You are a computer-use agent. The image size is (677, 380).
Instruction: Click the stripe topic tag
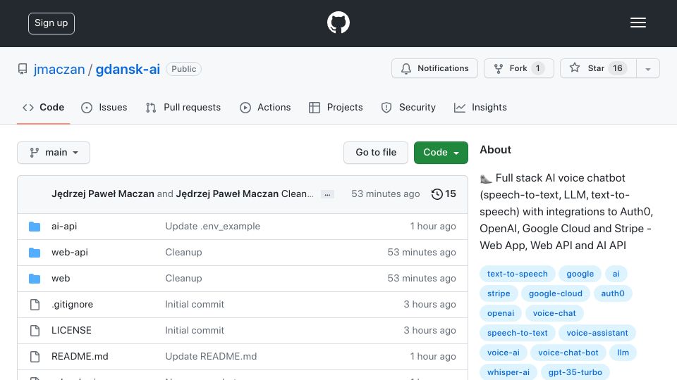[x=499, y=294]
